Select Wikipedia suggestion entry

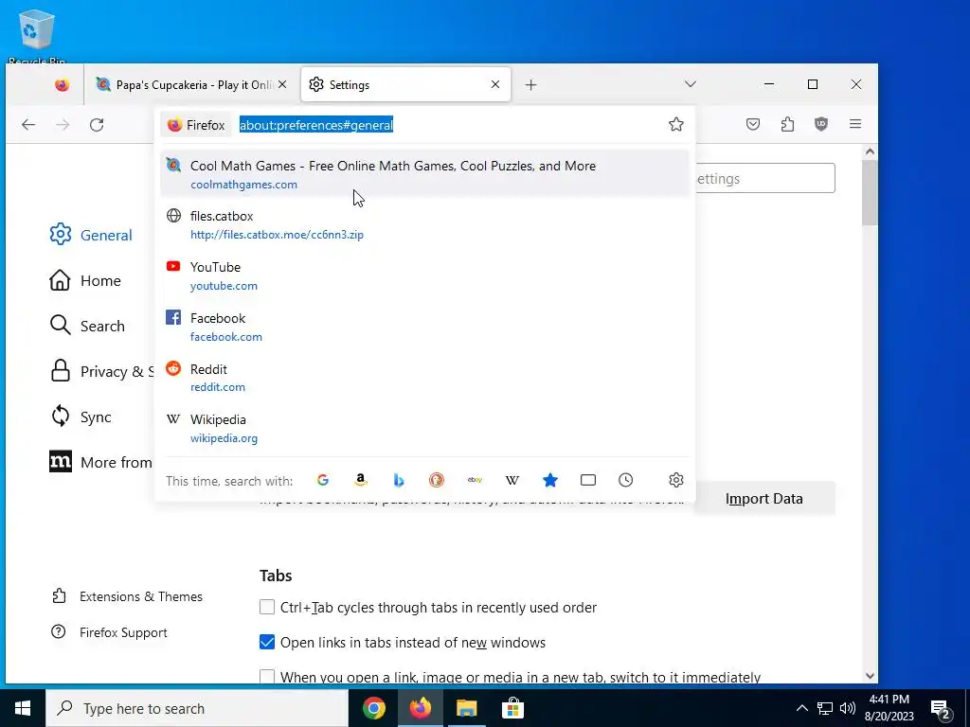tap(424, 429)
